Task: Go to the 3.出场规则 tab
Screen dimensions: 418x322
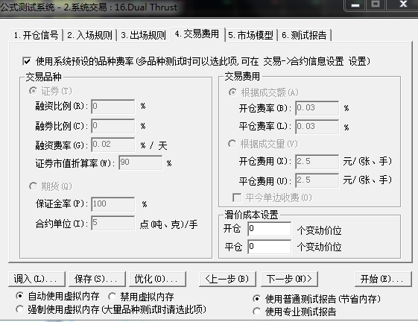Action: 143,35
